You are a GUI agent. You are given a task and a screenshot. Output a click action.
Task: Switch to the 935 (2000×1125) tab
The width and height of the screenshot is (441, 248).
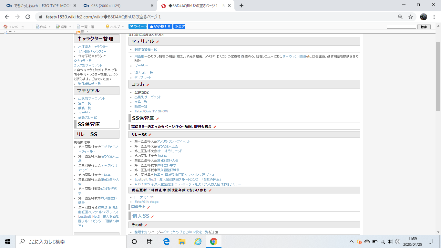117,5
